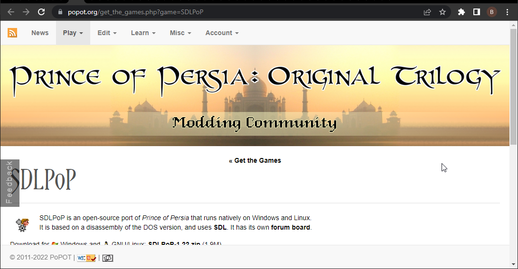Expand the Edit dropdown menu
The image size is (518, 269).
point(107,33)
